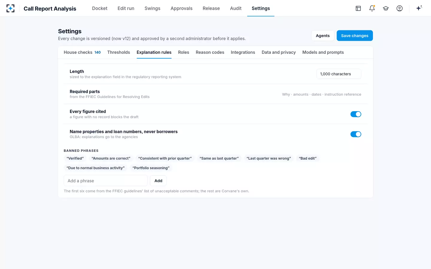Open the Reason codes tab
431x269 pixels.
(x=210, y=52)
